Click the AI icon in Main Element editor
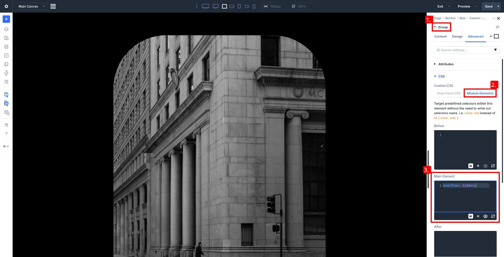The image size is (504, 257). click(x=471, y=216)
